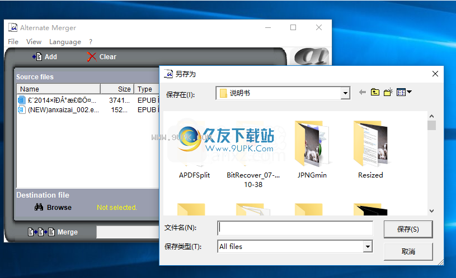Open the ? help menu
456x278 pixels.
coord(91,41)
